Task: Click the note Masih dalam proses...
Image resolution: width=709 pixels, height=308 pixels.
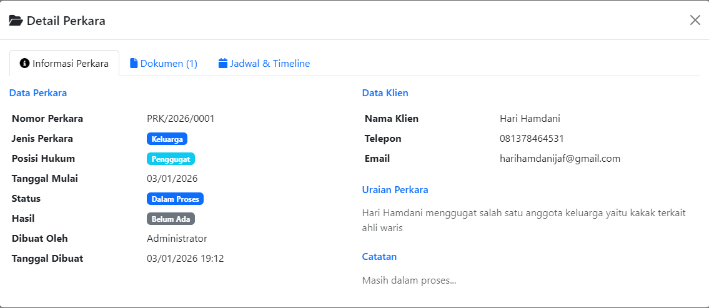Action: [x=409, y=281]
